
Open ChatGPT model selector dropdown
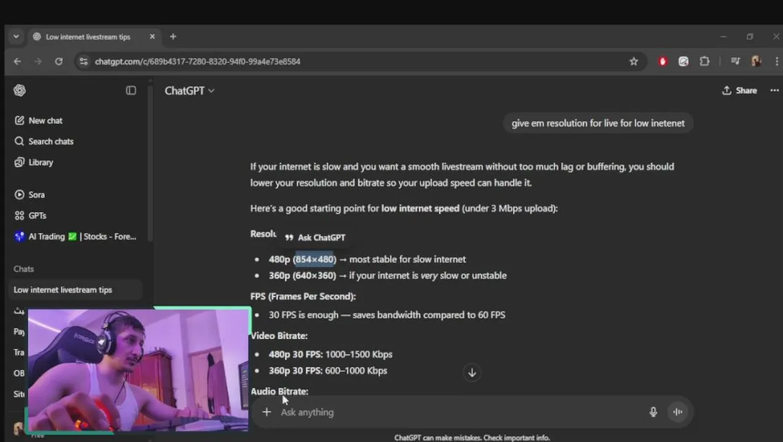pyautogui.click(x=189, y=91)
